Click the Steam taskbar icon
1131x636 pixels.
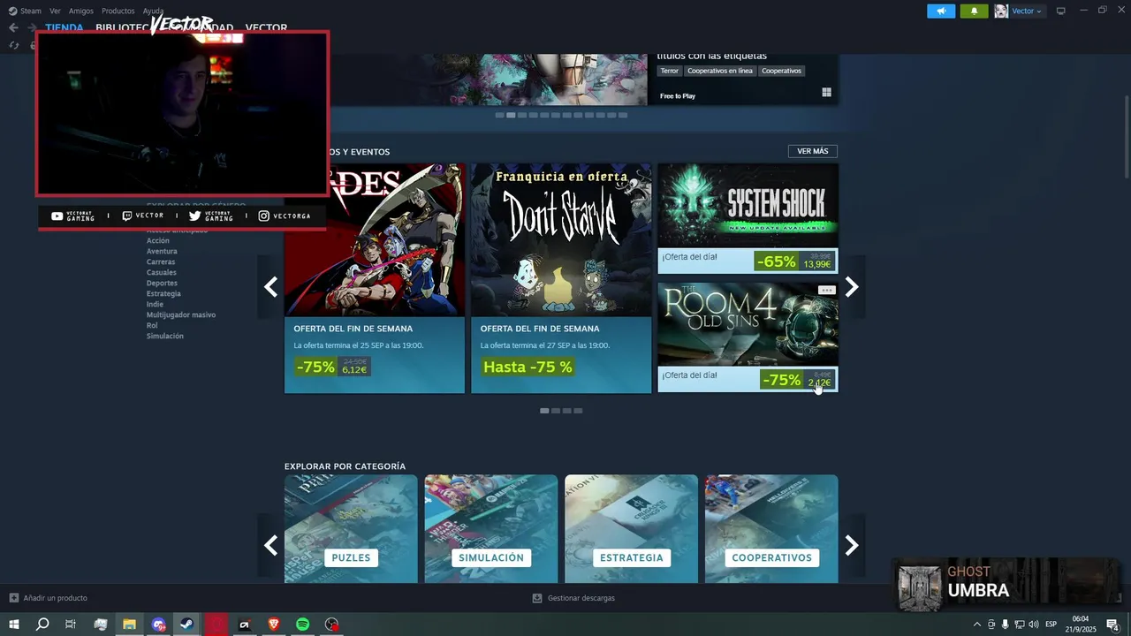tap(186, 625)
